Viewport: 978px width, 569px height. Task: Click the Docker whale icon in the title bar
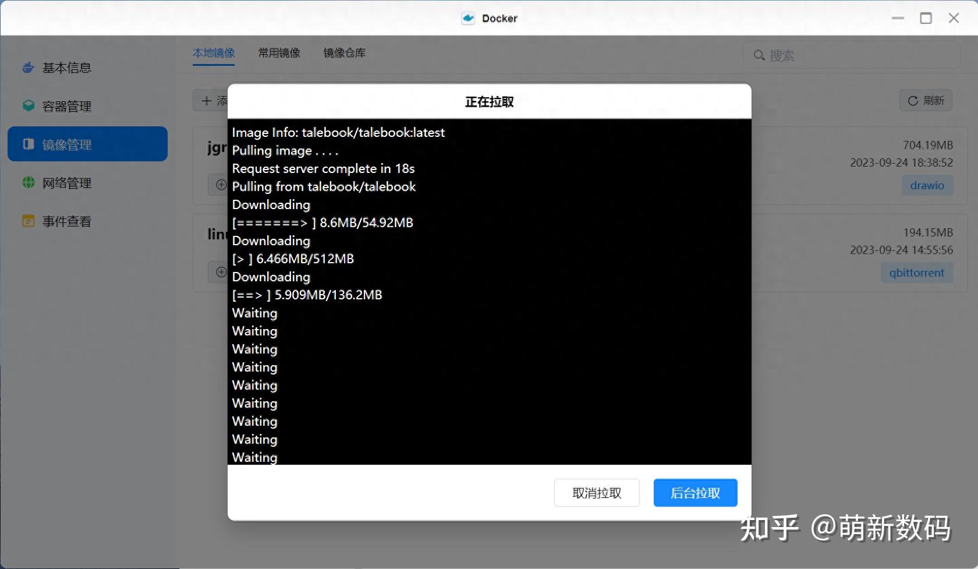pos(467,18)
